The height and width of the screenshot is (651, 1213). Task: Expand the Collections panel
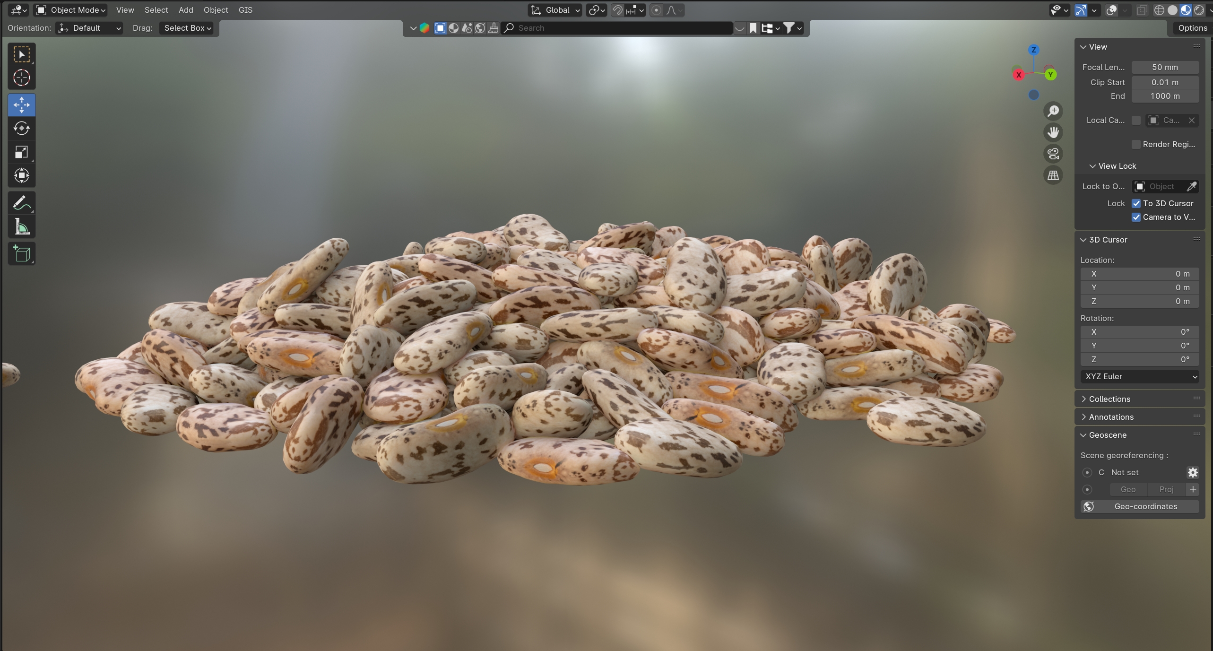(1109, 399)
